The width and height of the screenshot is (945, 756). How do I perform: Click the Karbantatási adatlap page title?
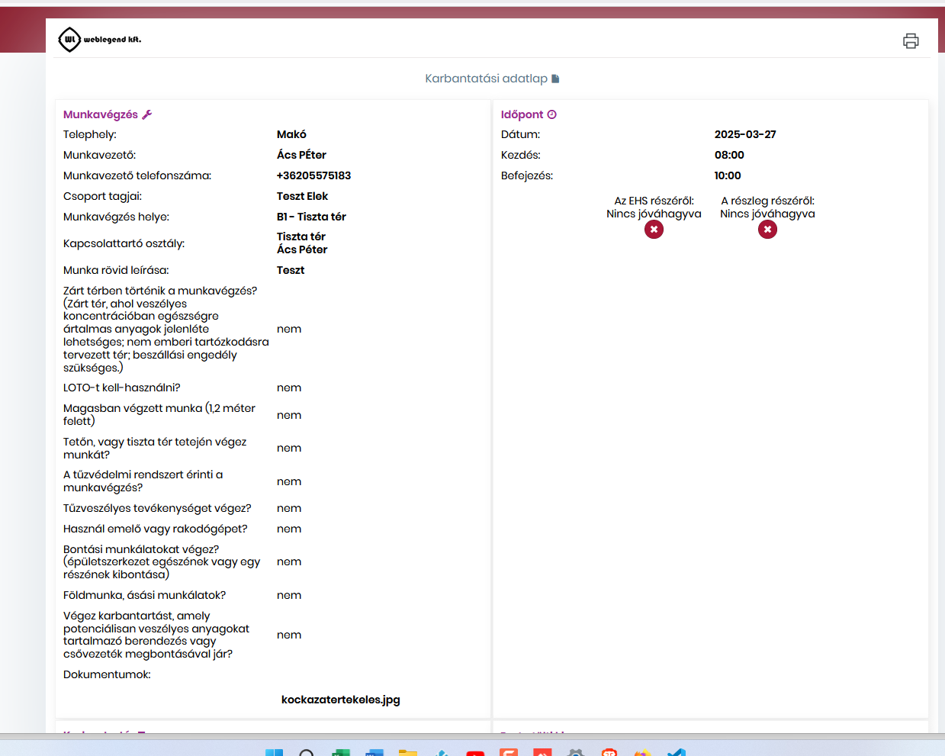[x=486, y=79]
